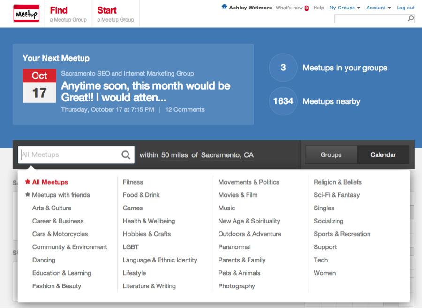Click the gray star beside Meetups with friends
The image size is (422, 308).
(x=28, y=194)
